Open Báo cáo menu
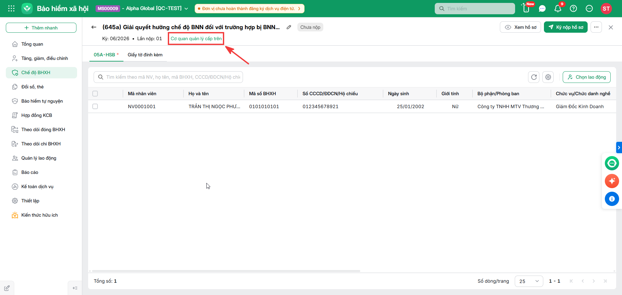The image size is (622, 295). (41, 172)
